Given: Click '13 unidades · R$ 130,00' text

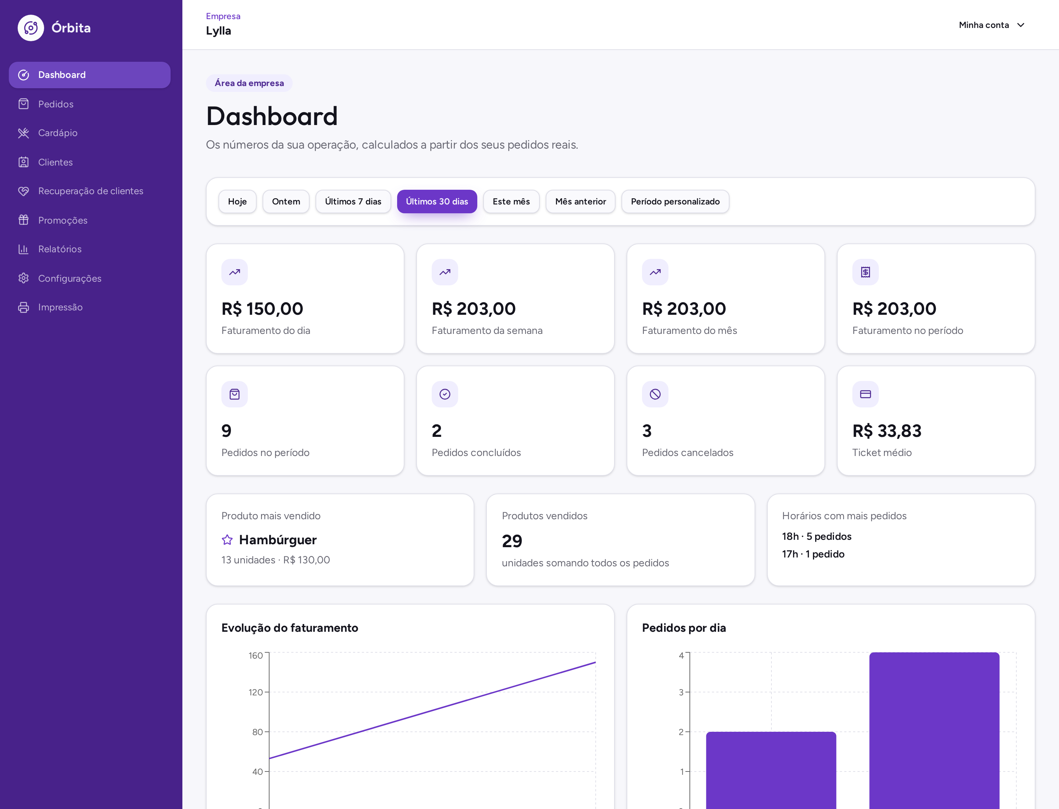Looking at the screenshot, I should coord(275,560).
